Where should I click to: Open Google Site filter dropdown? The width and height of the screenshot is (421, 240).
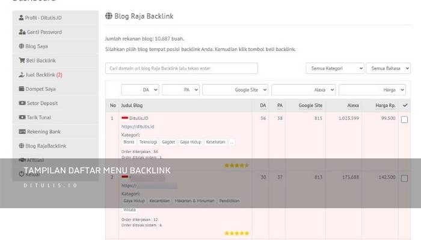(x=235, y=90)
